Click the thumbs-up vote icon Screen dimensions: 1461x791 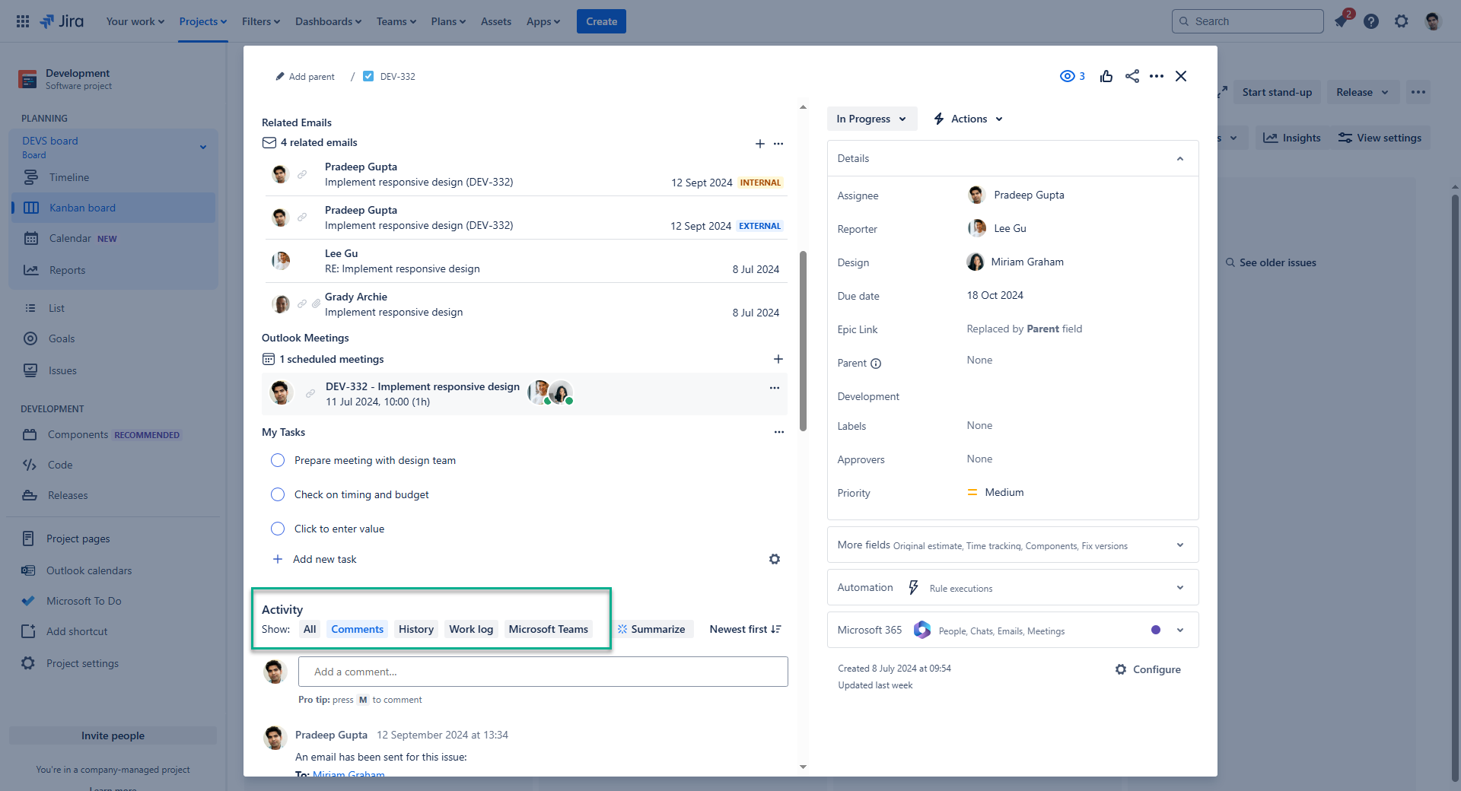(1106, 76)
